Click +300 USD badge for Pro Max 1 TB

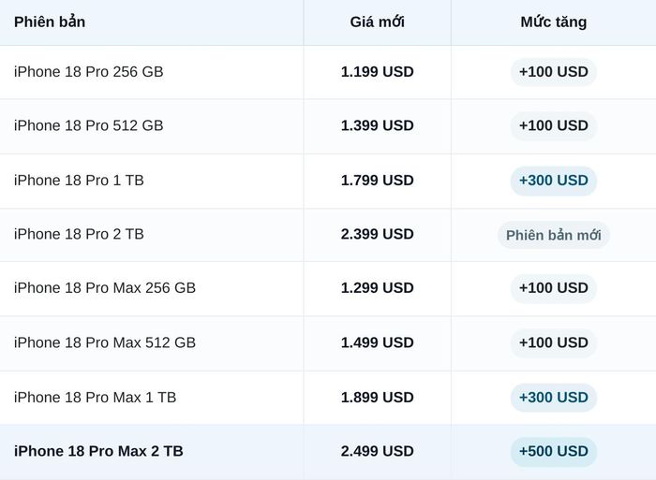coord(553,398)
